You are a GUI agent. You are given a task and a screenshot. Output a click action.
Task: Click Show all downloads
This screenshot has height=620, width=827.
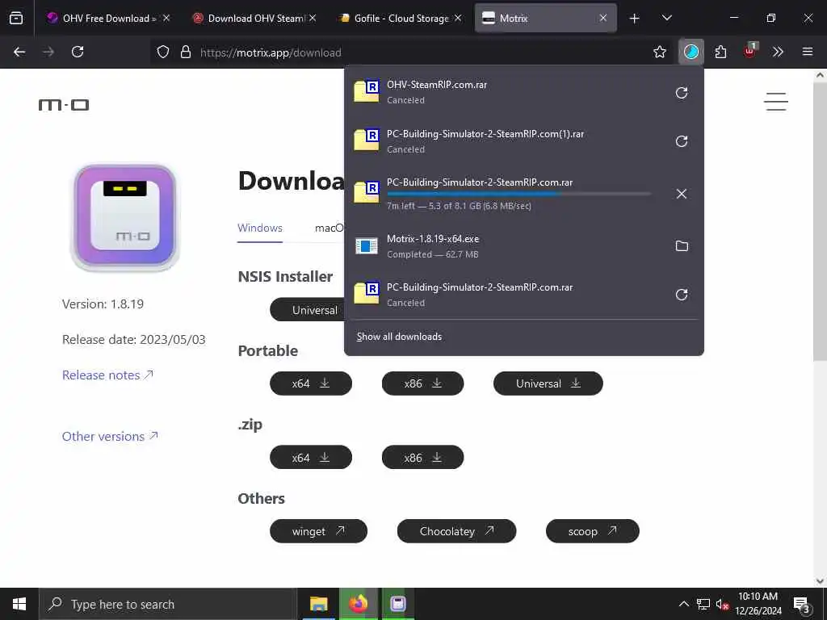tap(399, 337)
